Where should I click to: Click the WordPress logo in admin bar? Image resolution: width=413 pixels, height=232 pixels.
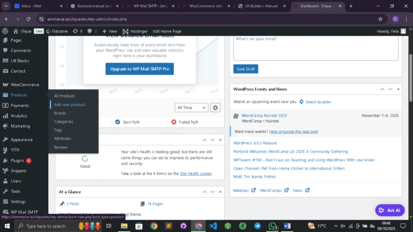click(x=5, y=31)
